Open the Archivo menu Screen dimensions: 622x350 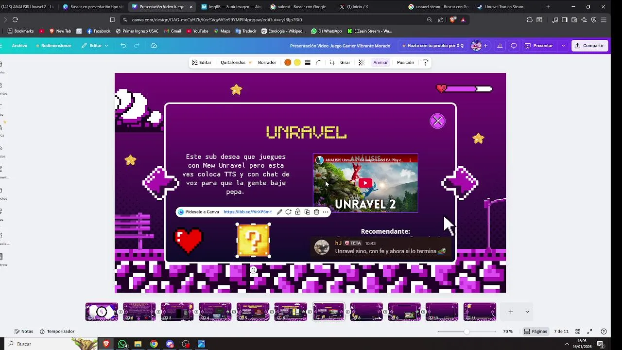(x=19, y=46)
